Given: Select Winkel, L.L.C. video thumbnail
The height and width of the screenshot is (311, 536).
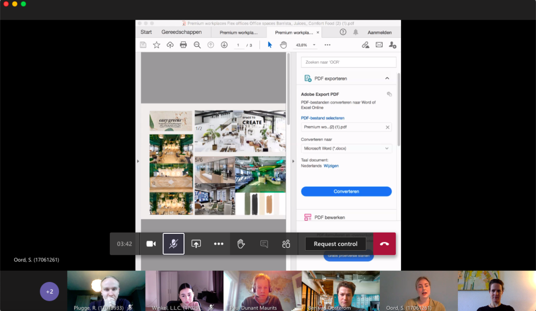Looking at the screenshot, I should click(x=184, y=291).
